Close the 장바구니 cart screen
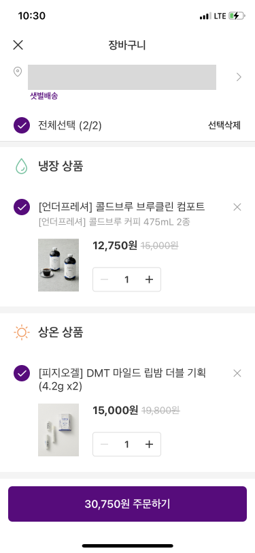The image size is (255, 553). 18,45
